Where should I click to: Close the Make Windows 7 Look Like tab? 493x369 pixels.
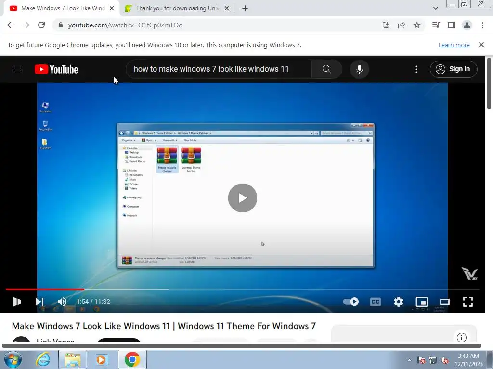tap(112, 8)
